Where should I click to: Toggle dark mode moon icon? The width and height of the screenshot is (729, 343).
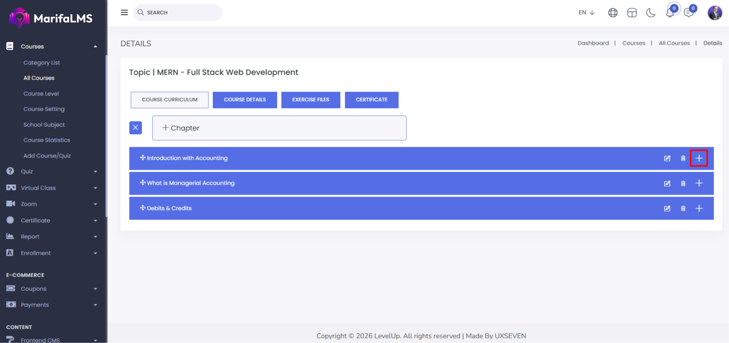tap(650, 13)
